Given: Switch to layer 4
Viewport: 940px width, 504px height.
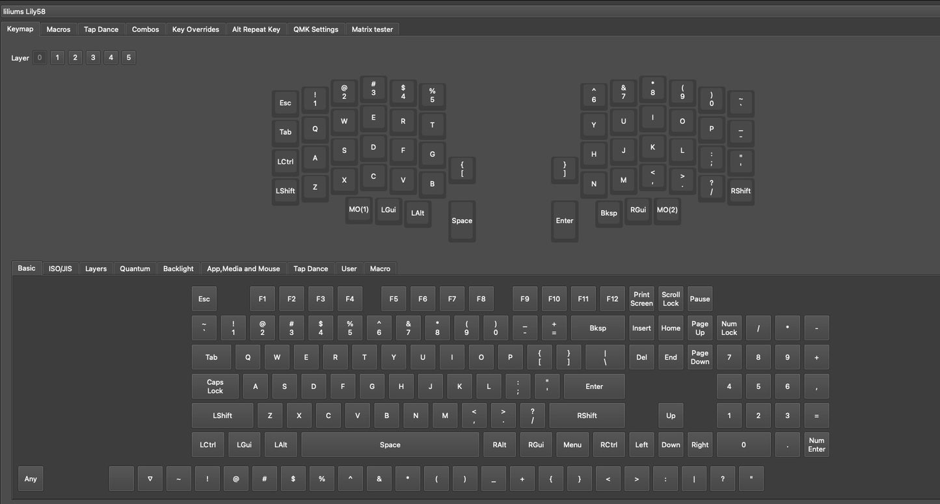Looking at the screenshot, I should tap(111, 58).
